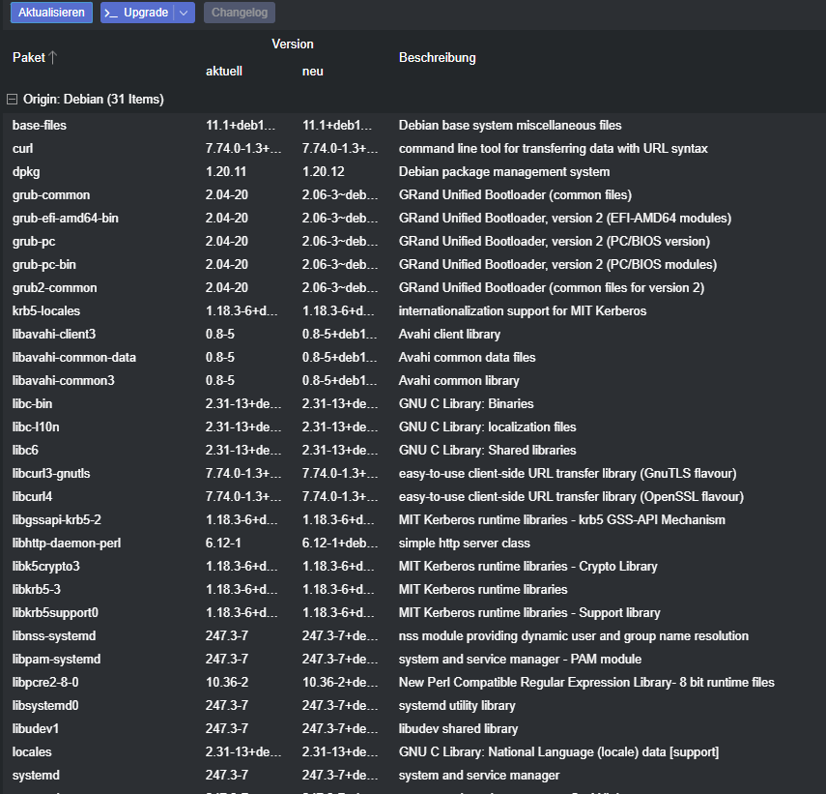Image resolution: width=826 pixels, height=794 pixels.
Task: Click description 'MIT Kerberos runtime libraries - Crypto Library'
Action: pos(527,566)
